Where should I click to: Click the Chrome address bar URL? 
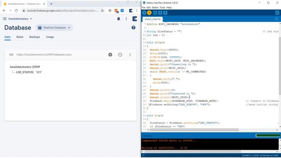62,11
